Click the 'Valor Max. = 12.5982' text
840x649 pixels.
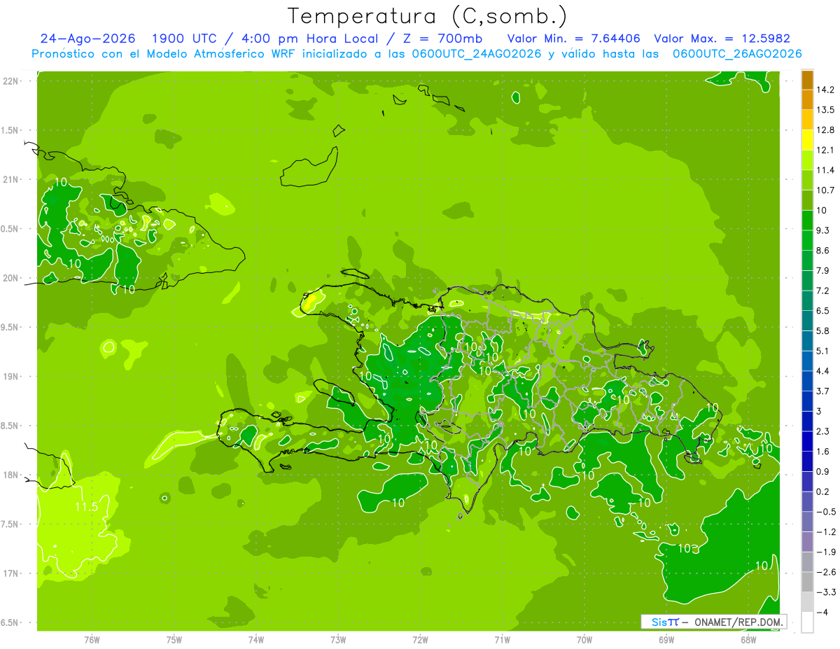(x=722, y=39)
